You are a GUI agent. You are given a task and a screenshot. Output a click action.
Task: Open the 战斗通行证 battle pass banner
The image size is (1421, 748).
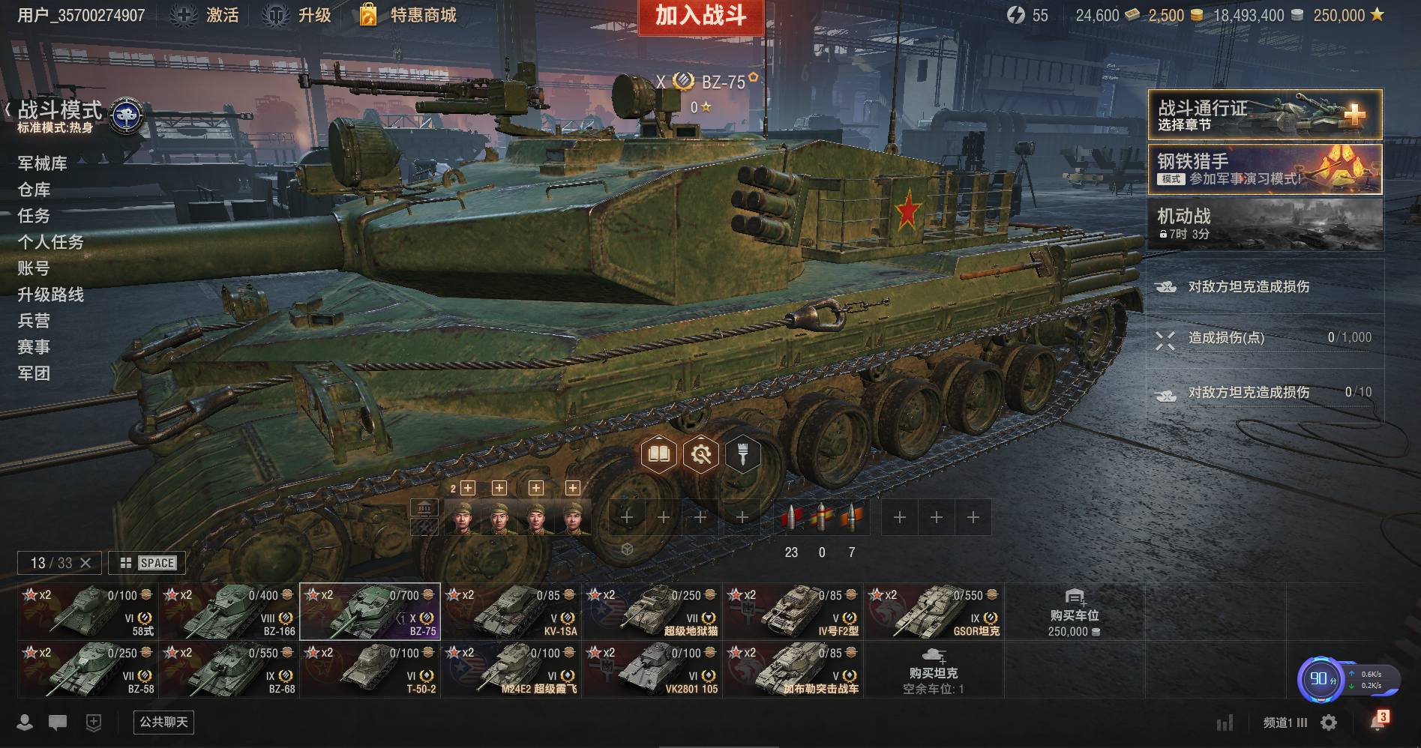[1265, 115]
